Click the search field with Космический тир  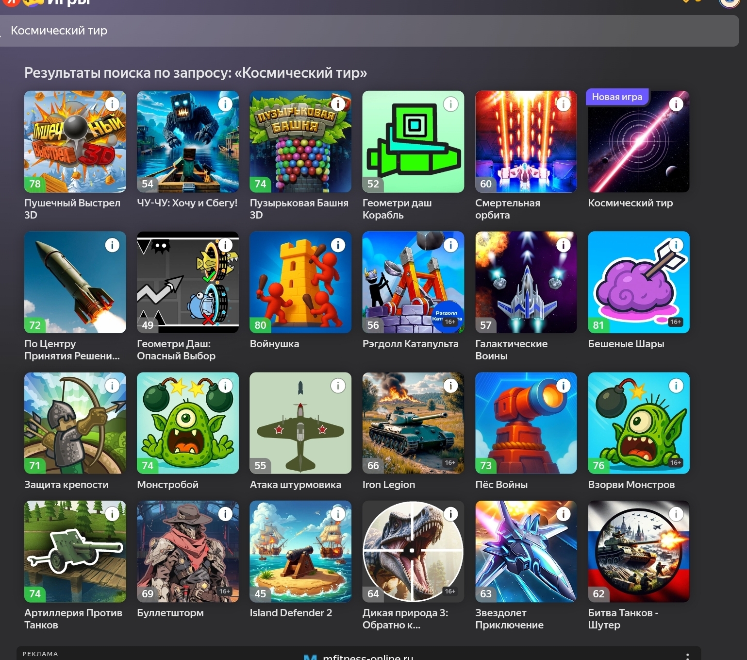click(369, 31)
